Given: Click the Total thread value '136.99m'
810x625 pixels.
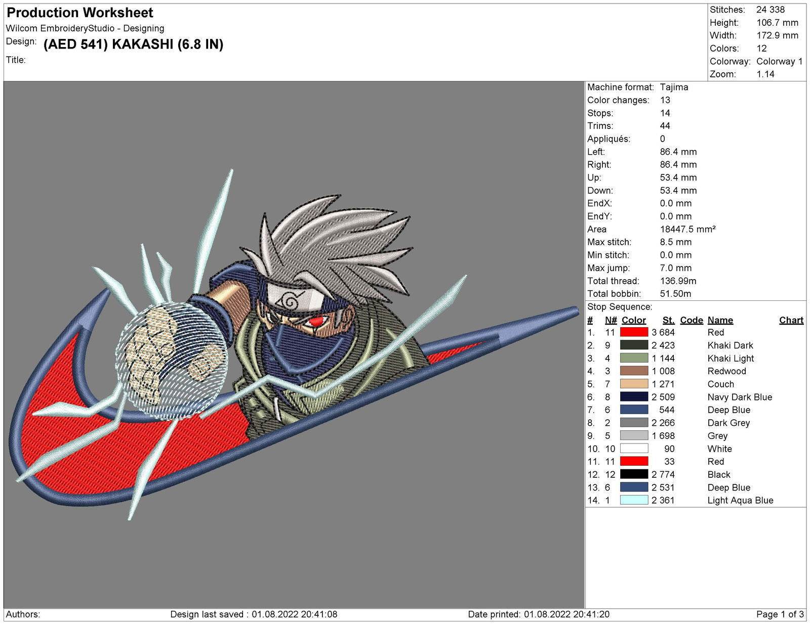Looking at the screenshot, I should pos(678,281).
